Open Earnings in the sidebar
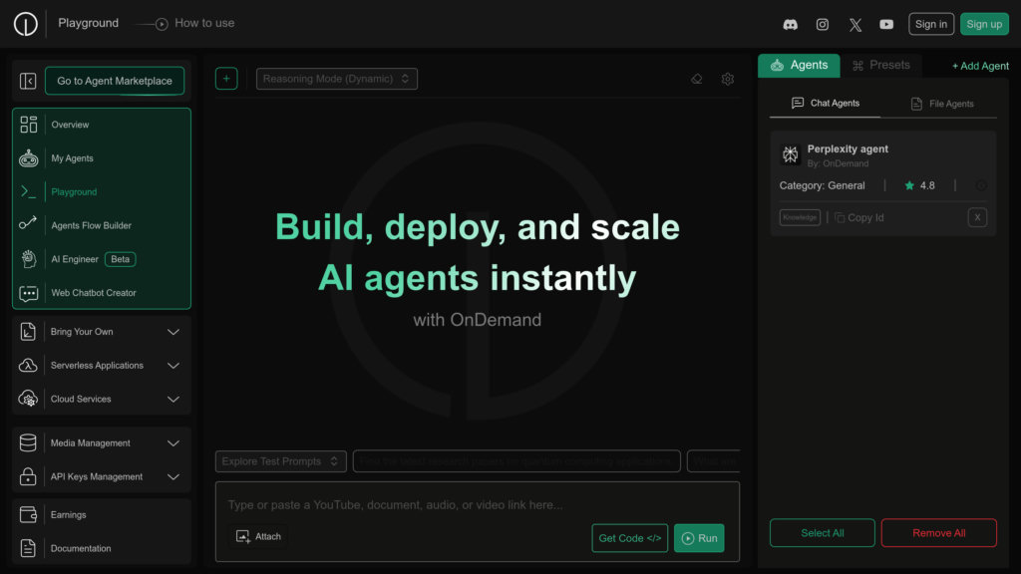This screenshot has height=574, width=1021. (x=102, y=515)
